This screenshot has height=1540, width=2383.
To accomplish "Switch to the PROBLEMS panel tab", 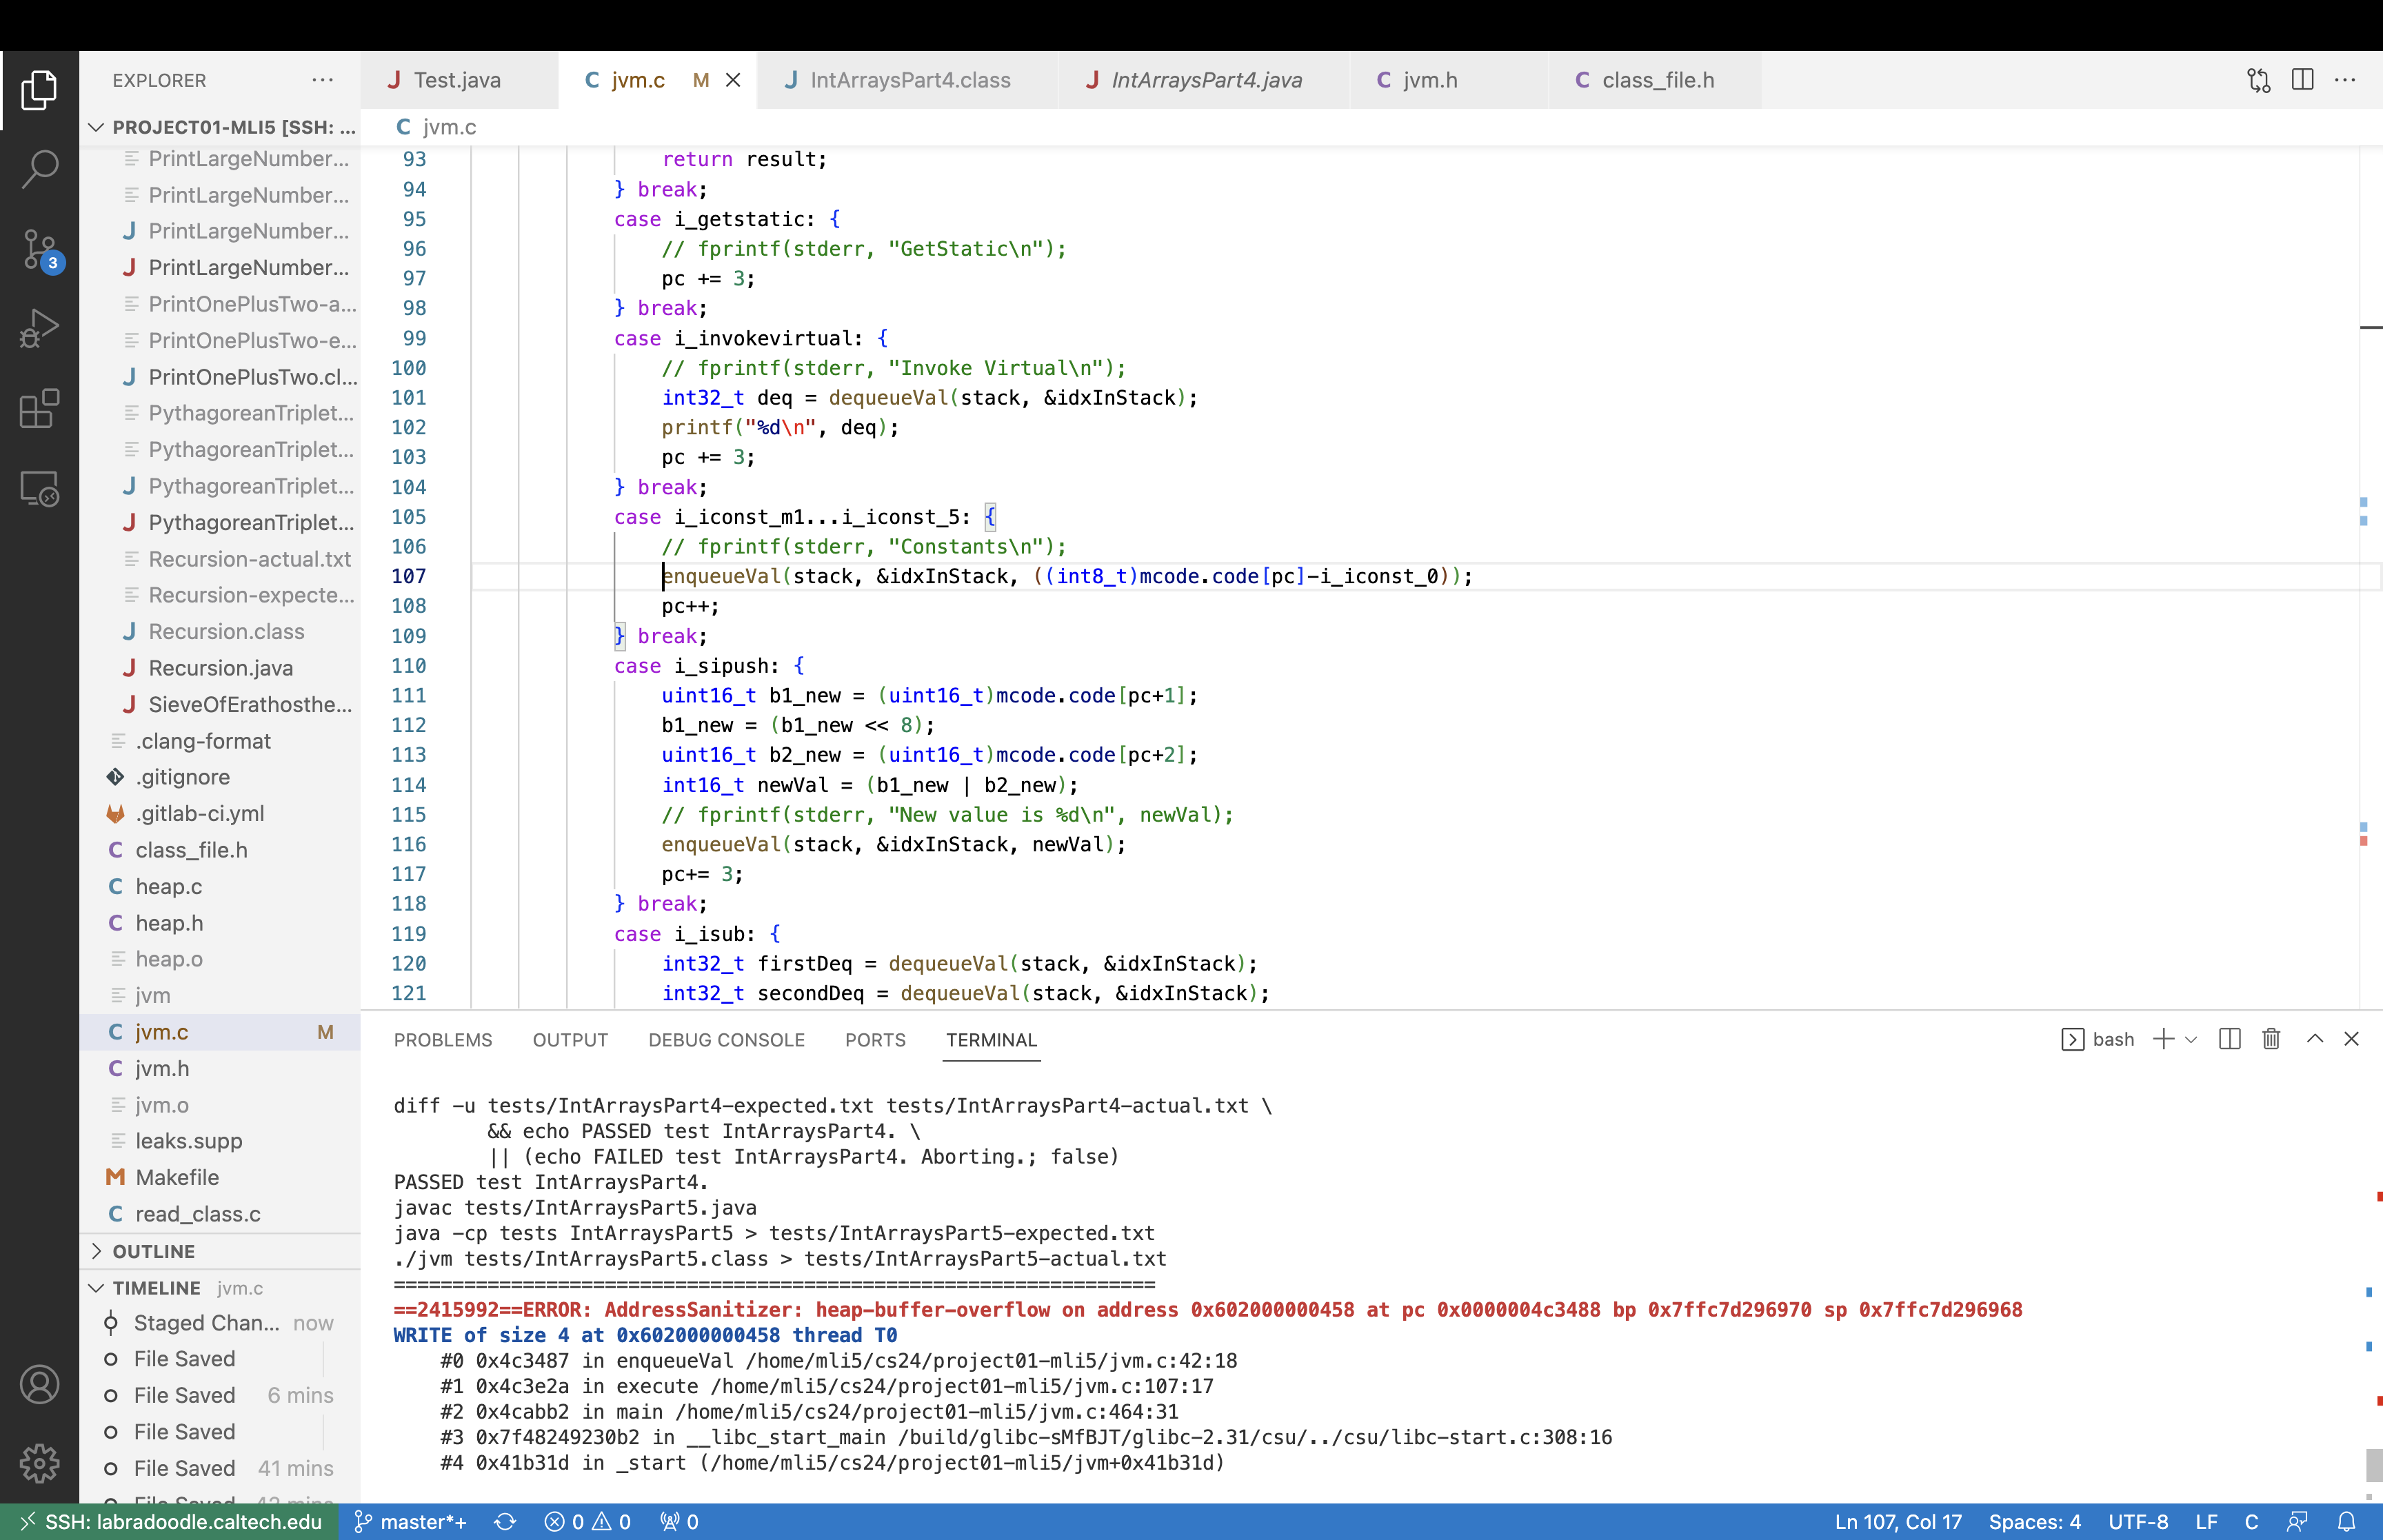I will pos(442,1040).
